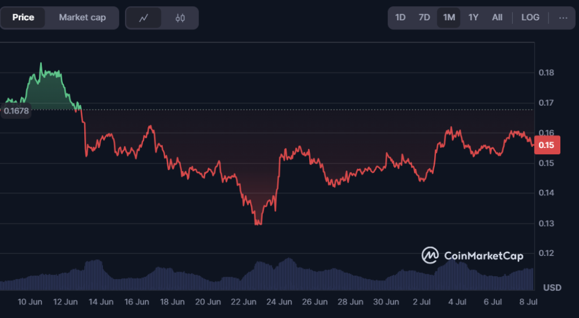Switch to candlestick chart view

coord(180,18)
